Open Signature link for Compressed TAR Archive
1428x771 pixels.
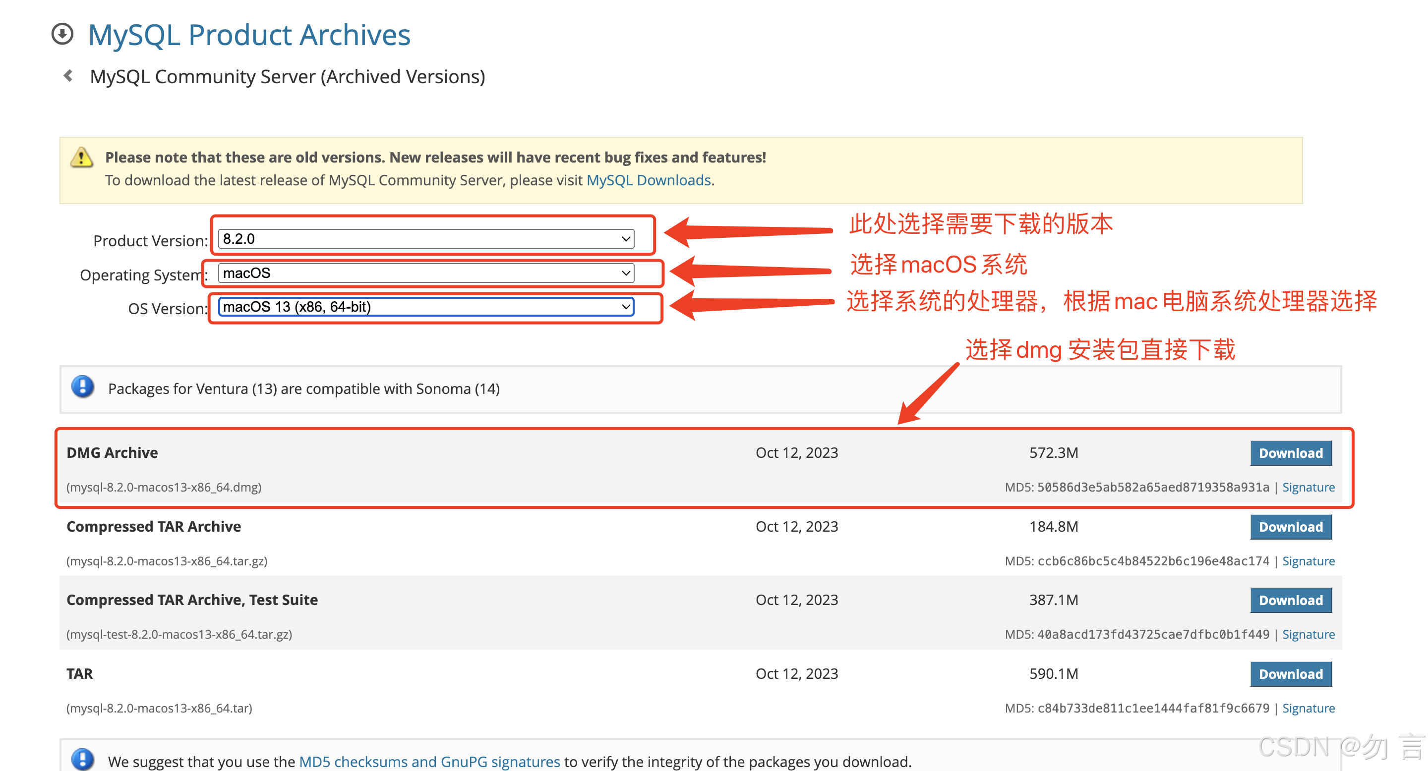(x=1309, y=561)
